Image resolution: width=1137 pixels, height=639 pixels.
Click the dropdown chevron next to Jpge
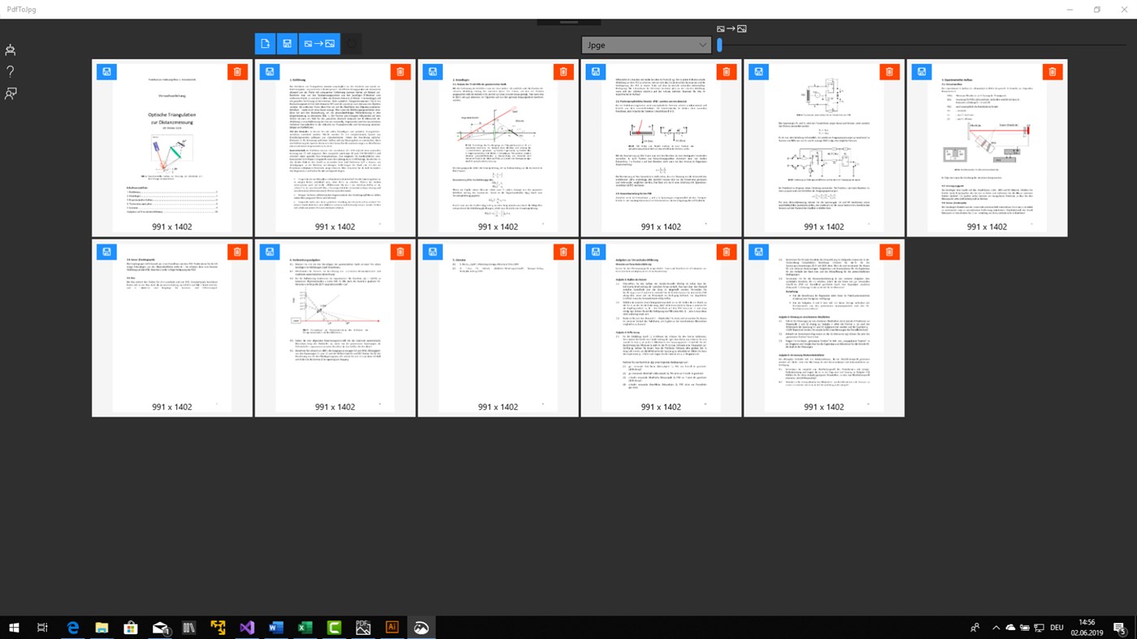701,45
